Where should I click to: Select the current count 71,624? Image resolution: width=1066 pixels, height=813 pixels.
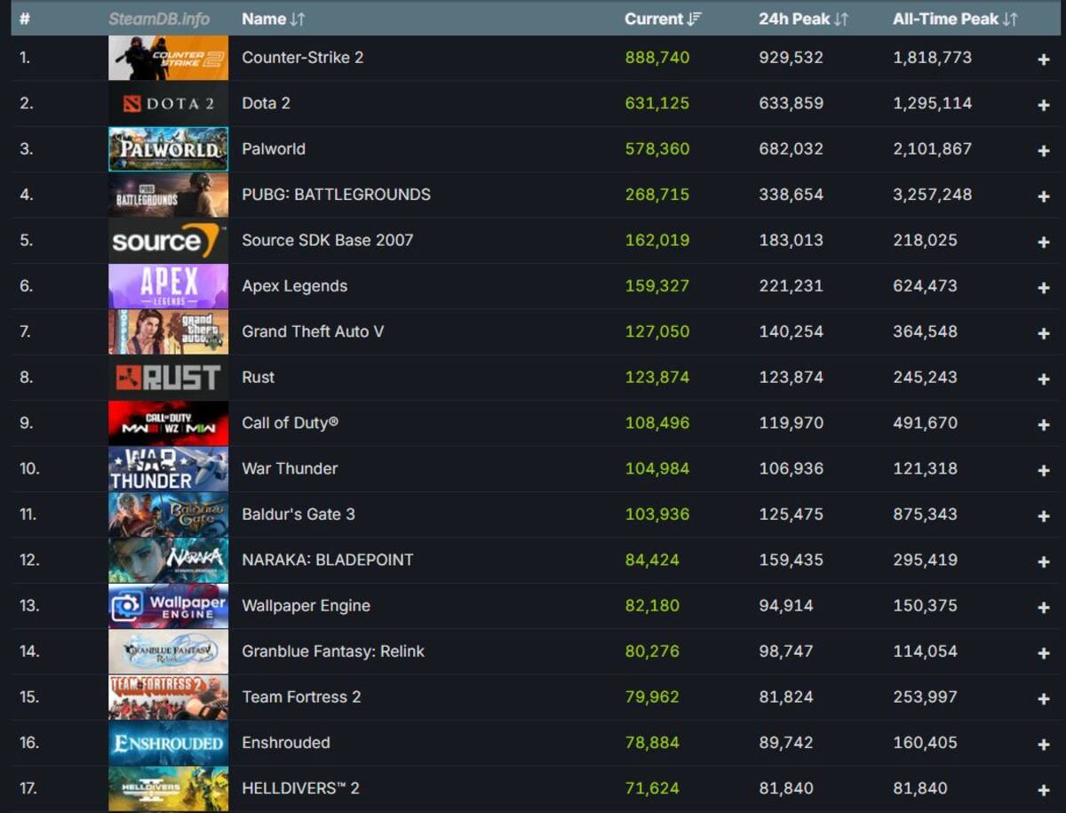coord(652,789)
